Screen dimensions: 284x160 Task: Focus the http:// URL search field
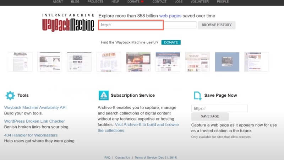pos(131,25)
